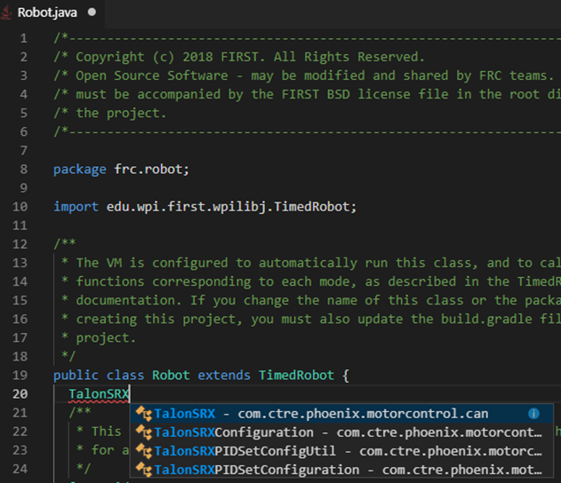Click 'edu.wpi.first.wpilibj.TimedRobot;' on line 10

pos(231,207)
